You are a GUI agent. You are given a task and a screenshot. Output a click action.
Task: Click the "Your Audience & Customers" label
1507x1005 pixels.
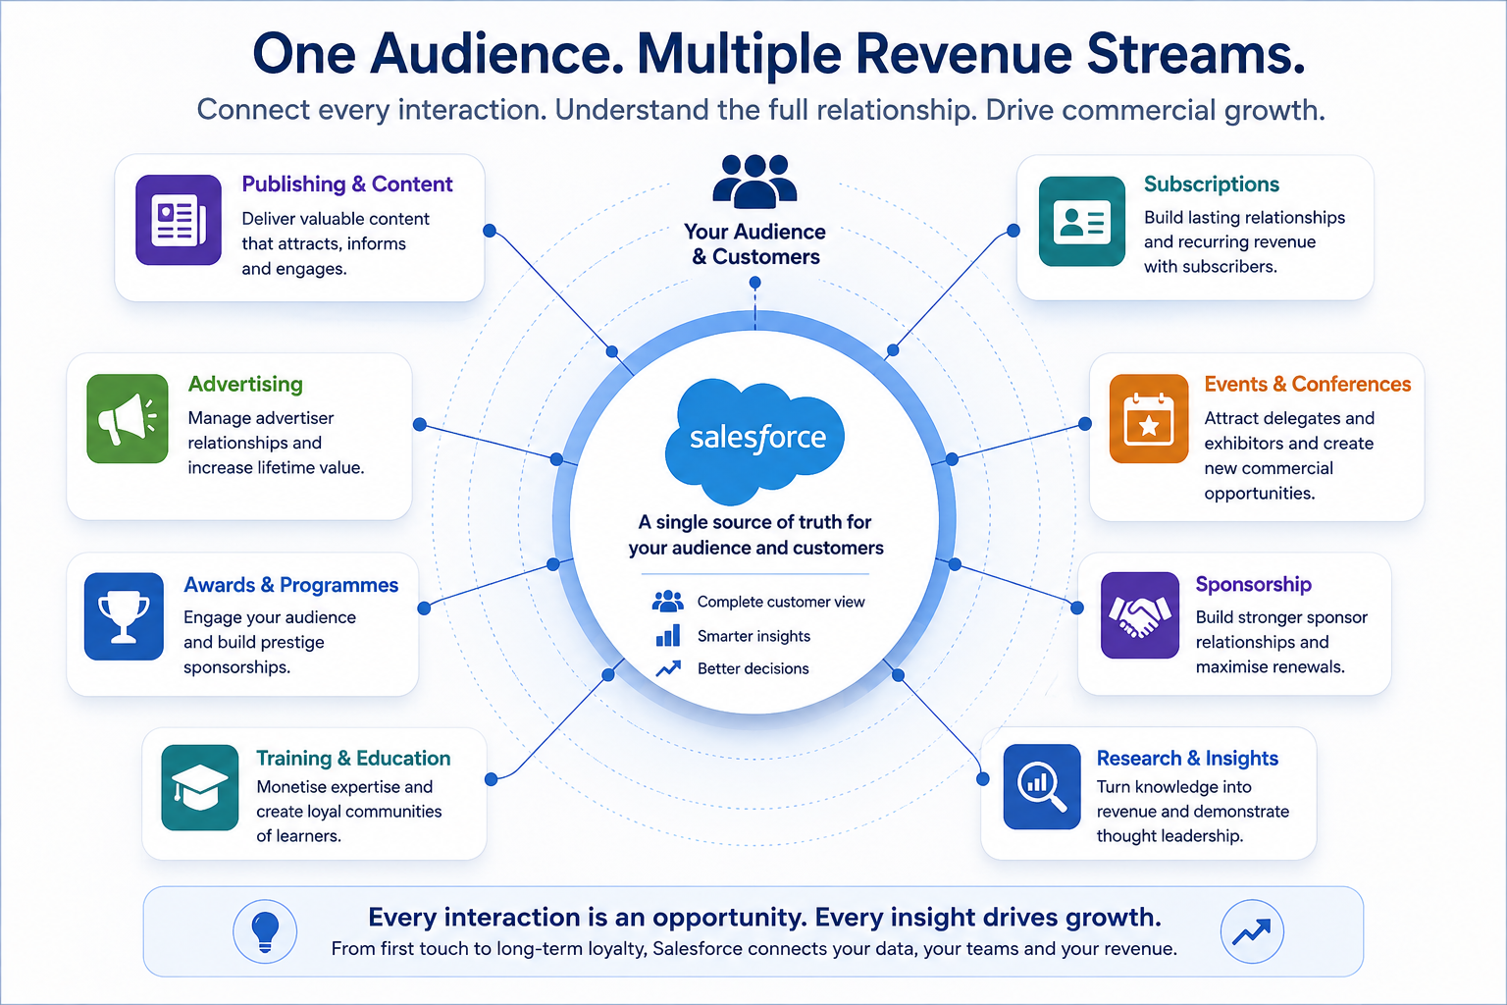(754, 244)
